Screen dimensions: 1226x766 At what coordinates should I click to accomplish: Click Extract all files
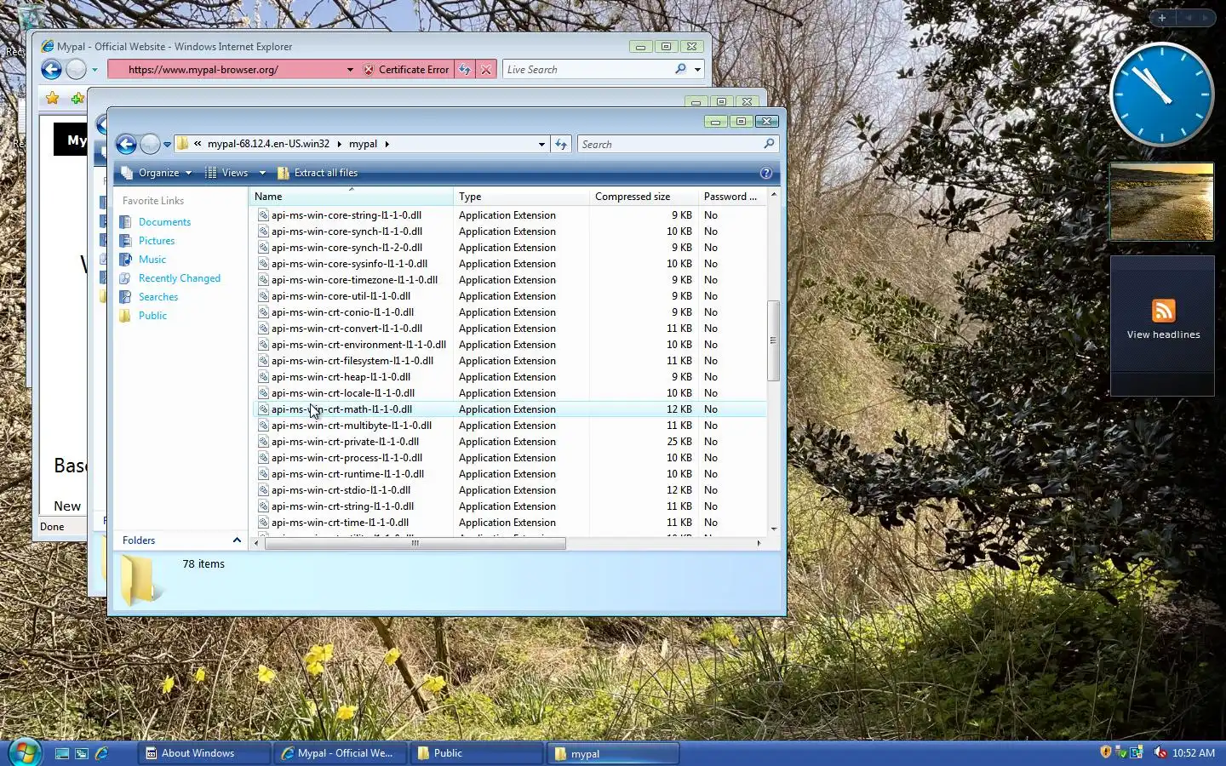click(x=318, y=173)
